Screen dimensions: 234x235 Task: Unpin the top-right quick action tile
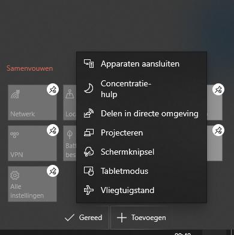point(218,89)
